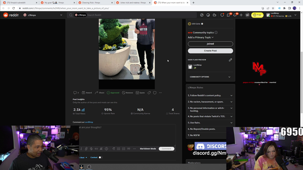Insert quote block in comment editor
The height and width of the screenshot is (170, 303).
click(129, 149)
